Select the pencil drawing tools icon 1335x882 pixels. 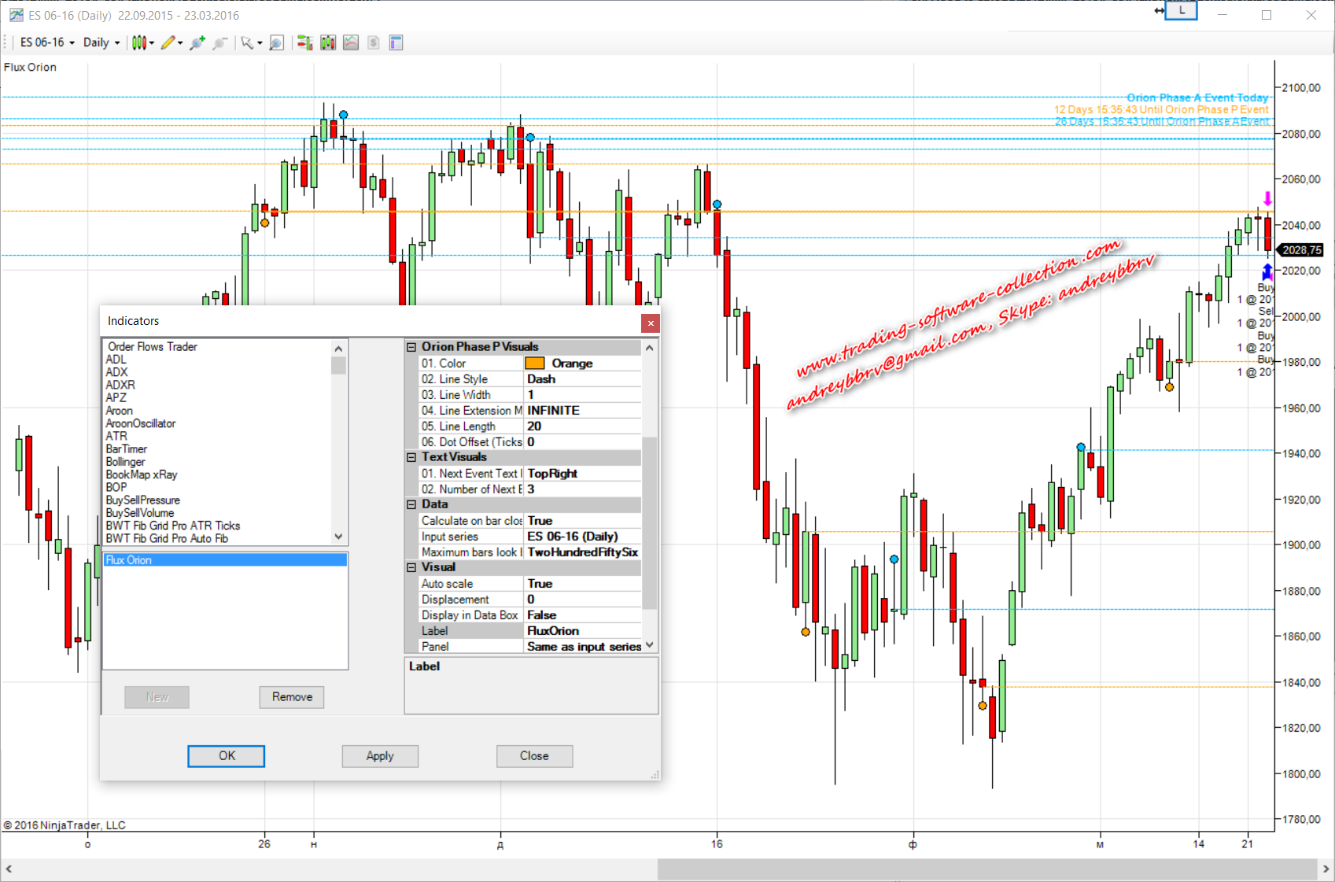168,43
